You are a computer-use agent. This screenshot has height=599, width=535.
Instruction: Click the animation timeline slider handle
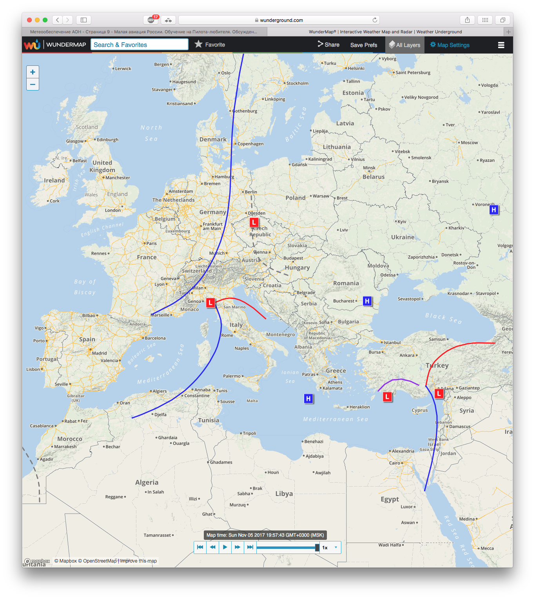point(317,548)
